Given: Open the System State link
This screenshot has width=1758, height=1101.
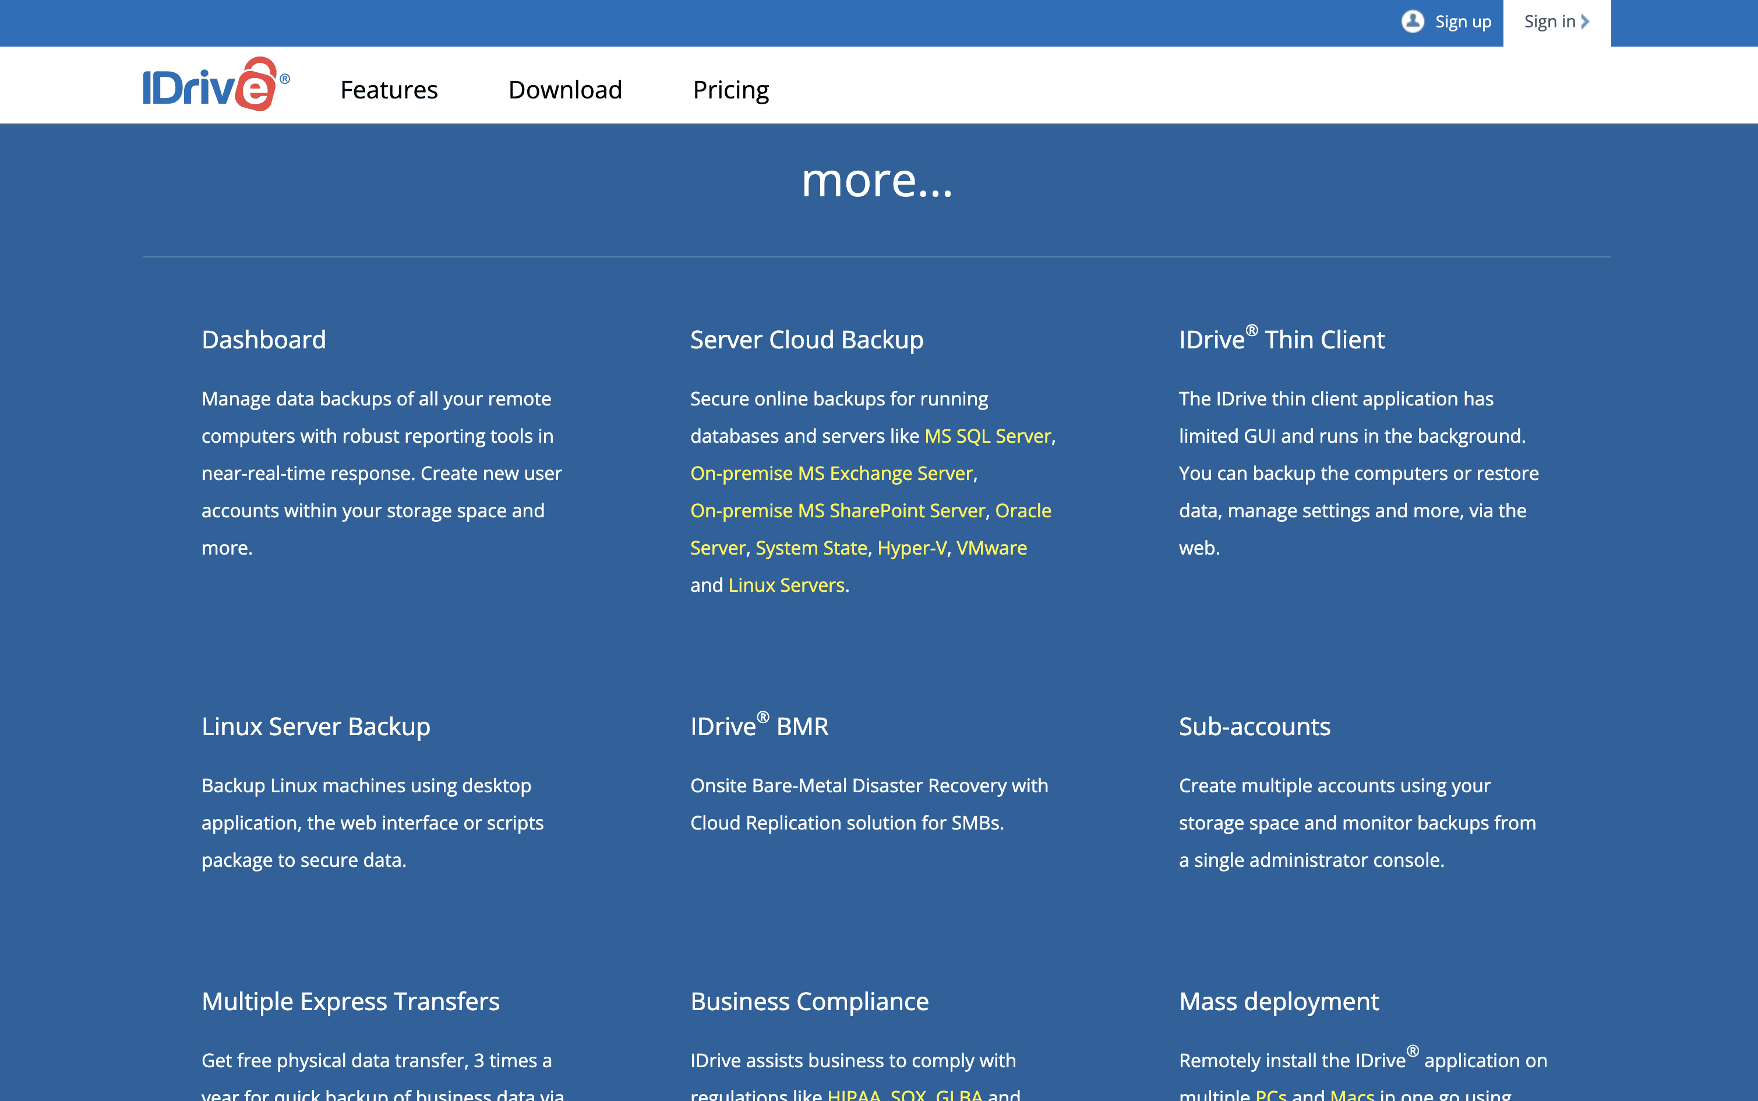Looking at the screenshot, I should point(811,547).
